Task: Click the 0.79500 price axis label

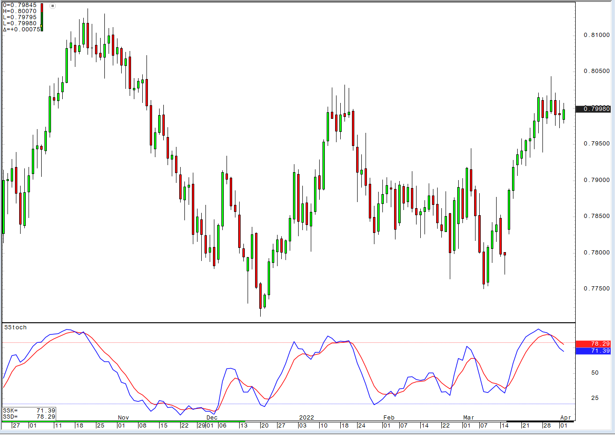Action: coord(597,144)
